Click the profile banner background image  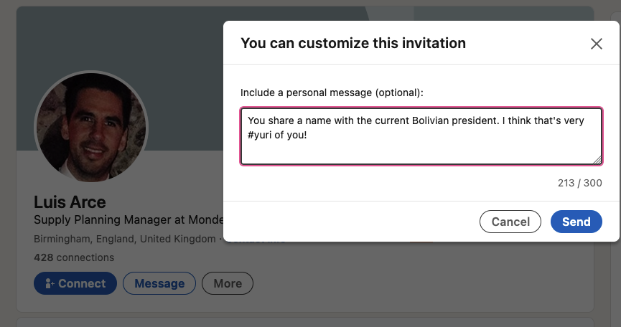[x=118, y=39]
